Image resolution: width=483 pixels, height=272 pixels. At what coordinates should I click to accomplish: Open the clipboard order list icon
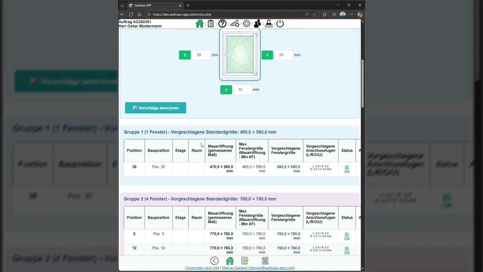(211, 23)
